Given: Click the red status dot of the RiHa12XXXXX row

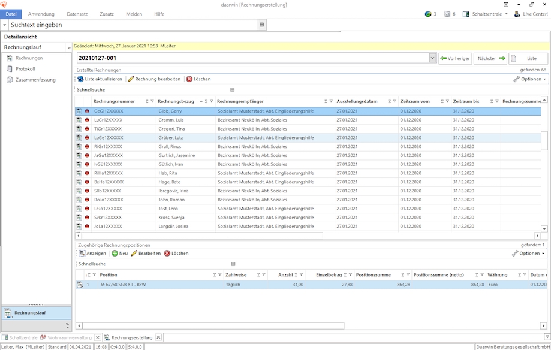Looking at the screenshot, I should click(87, 173).
